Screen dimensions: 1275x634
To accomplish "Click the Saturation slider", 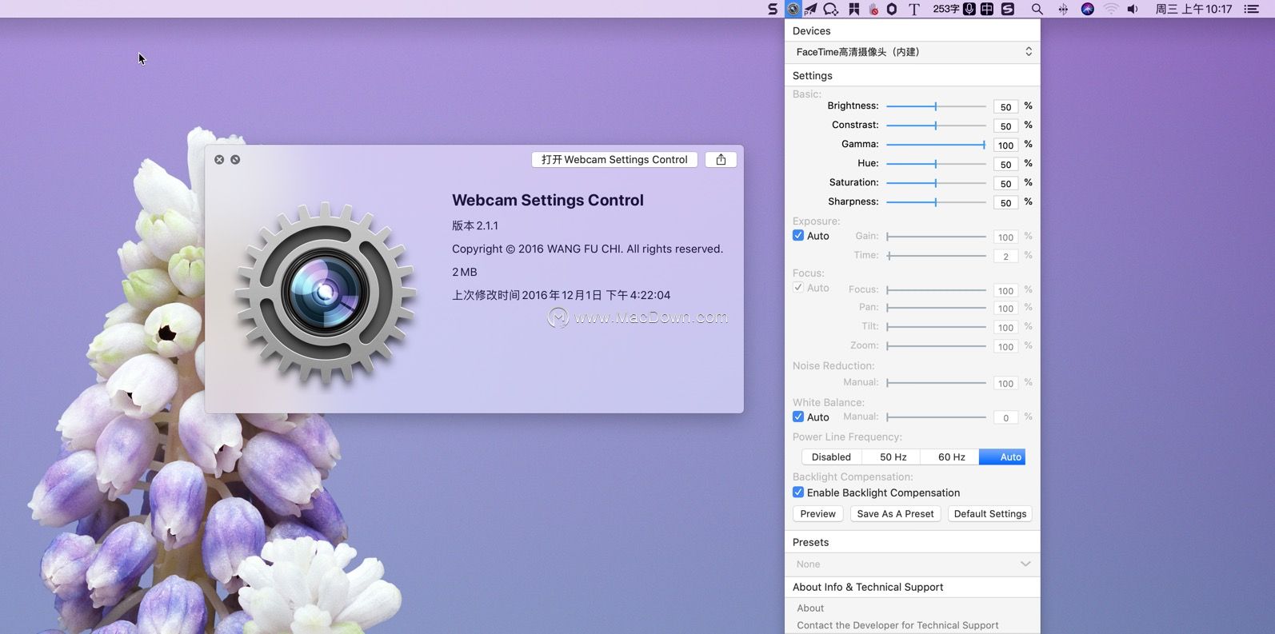I will point(936,183).
